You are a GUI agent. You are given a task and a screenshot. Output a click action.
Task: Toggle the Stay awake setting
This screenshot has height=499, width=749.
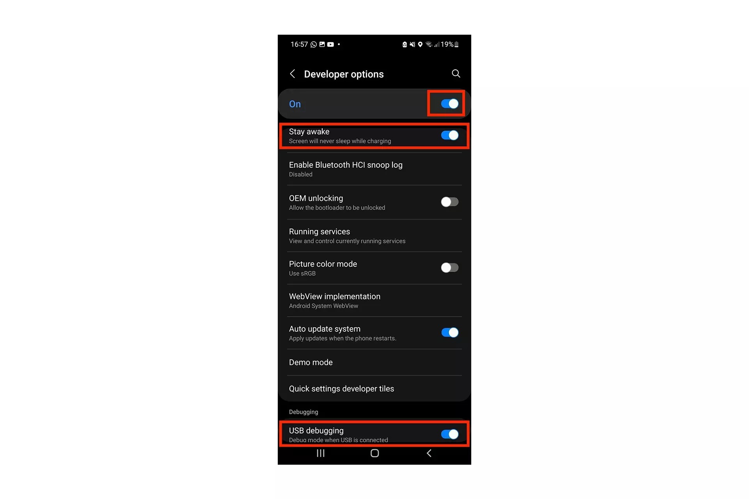(449, 135)
